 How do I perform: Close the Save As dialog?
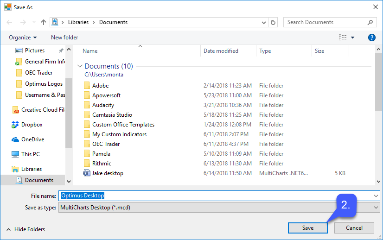click(x=376, y=7)
